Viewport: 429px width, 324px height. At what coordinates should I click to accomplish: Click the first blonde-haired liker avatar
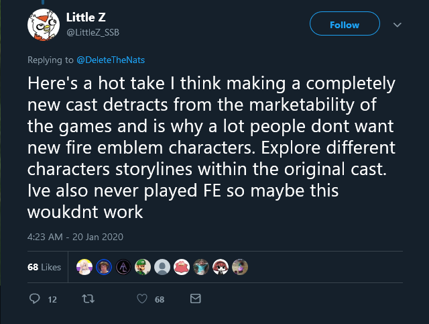click(x=84, y=267)
